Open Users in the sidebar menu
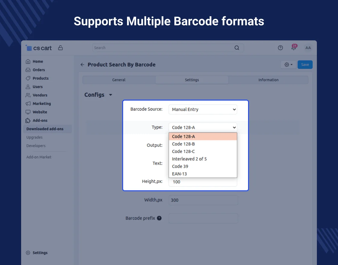 click(37, 87)
